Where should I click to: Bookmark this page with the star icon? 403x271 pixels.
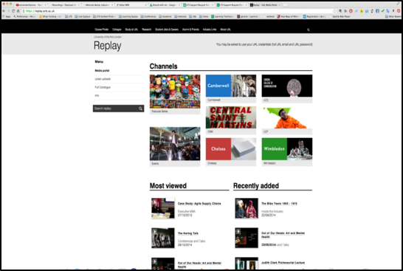(334, 11)
